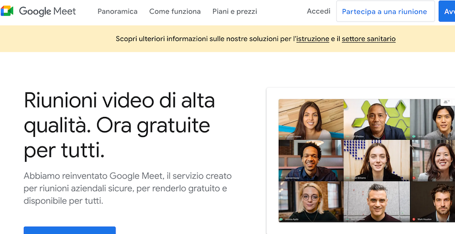The height and width of the screenshot is (234, 455).
Task: Select the Sarah Williams video tile
Action: pos(377,160)
